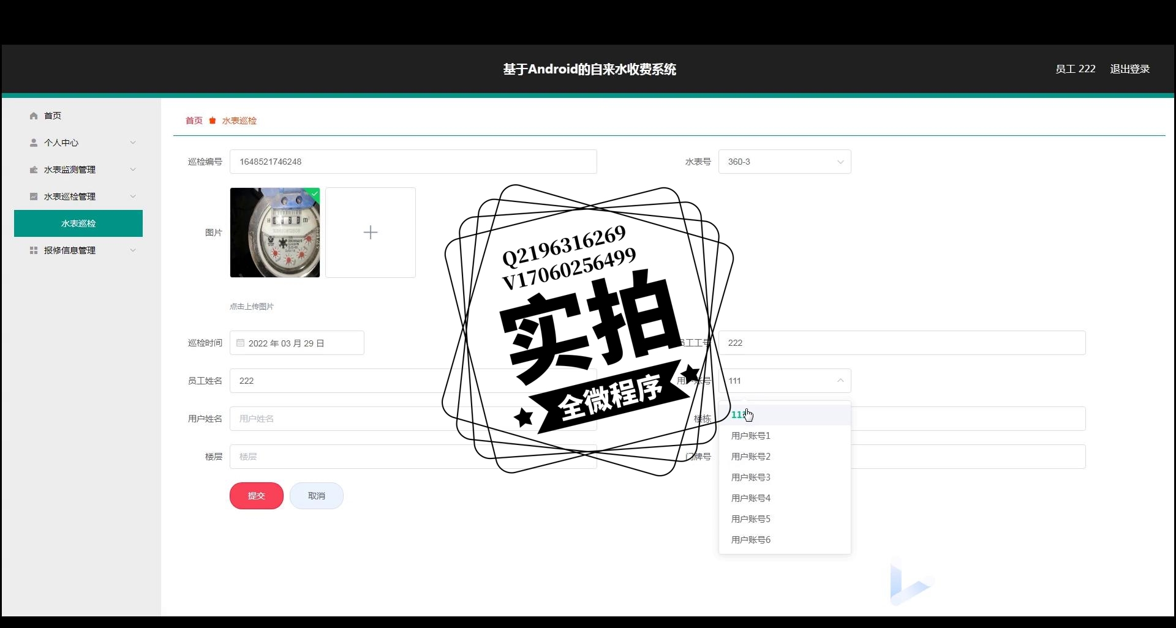
Task: Click the person icon next to 个人中心
Action: coord(34,143)
